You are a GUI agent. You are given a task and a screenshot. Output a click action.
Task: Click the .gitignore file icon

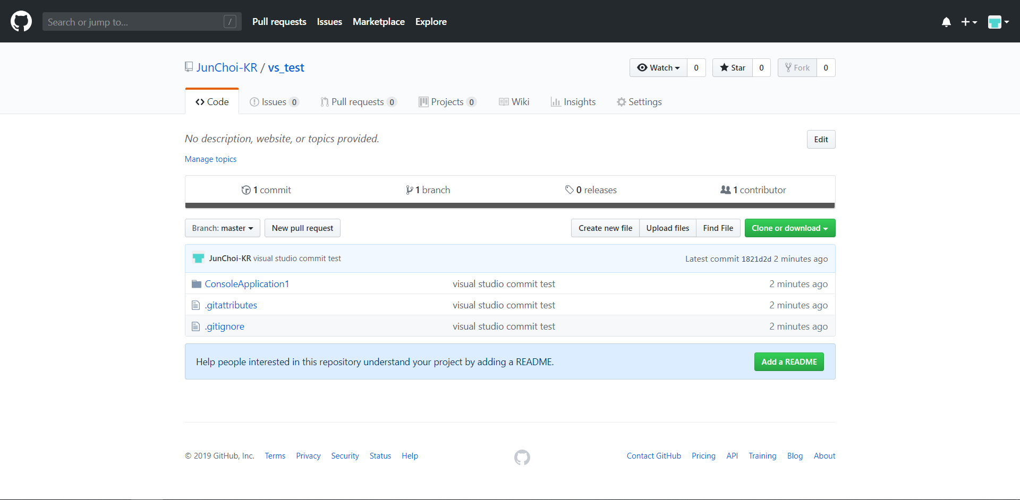(x=195, y=326)
